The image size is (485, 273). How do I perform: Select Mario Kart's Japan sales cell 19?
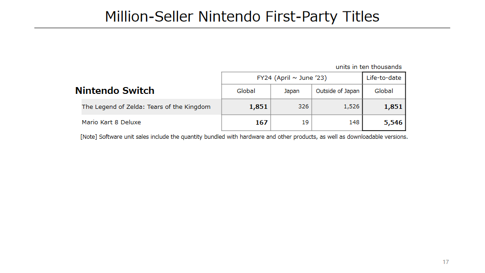click(305, 122)
